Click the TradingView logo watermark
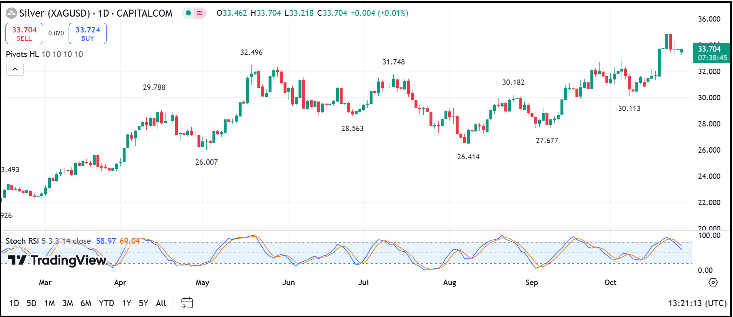Image resolution: width=733 pixels, height=317 pixels. (x=57, y=260)
